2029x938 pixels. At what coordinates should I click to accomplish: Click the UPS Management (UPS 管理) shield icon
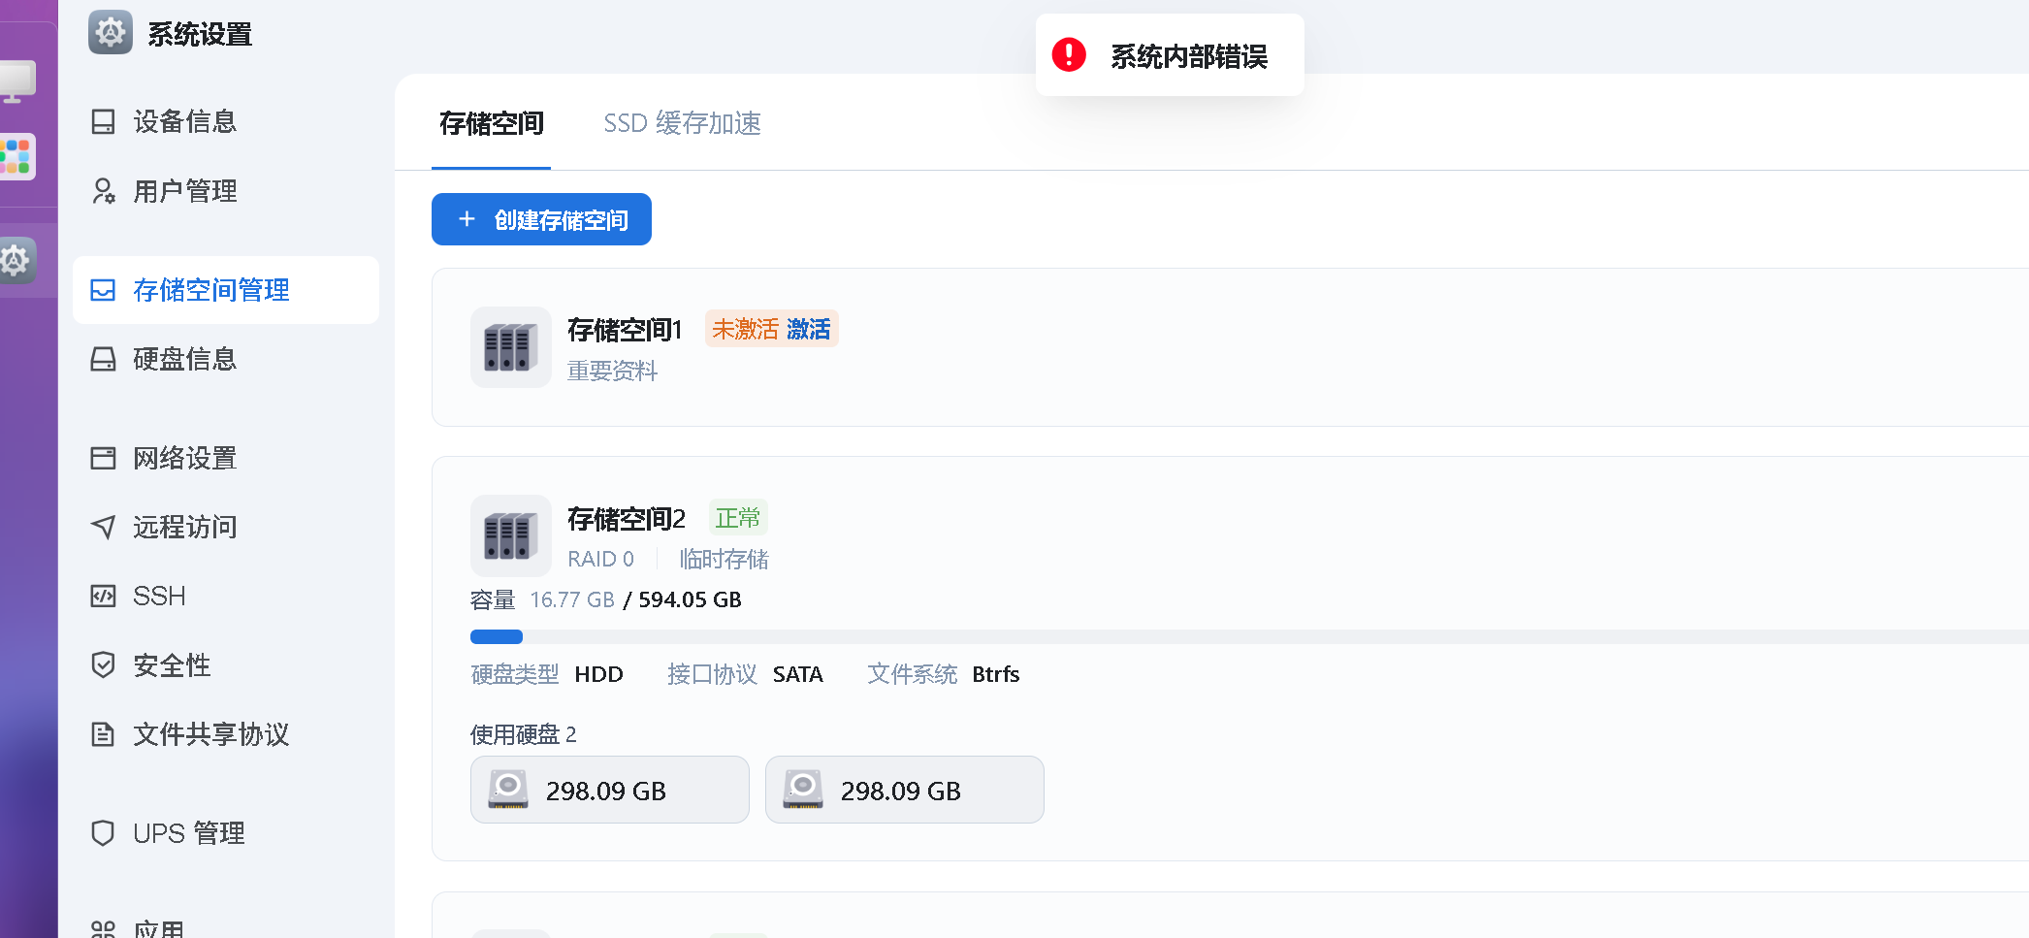[x=103, y=833]
